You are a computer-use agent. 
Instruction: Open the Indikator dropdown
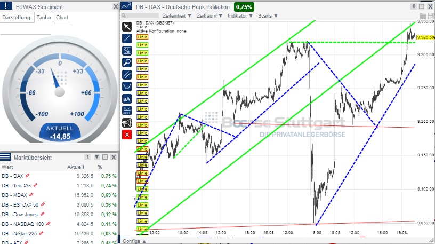point(240,16)
